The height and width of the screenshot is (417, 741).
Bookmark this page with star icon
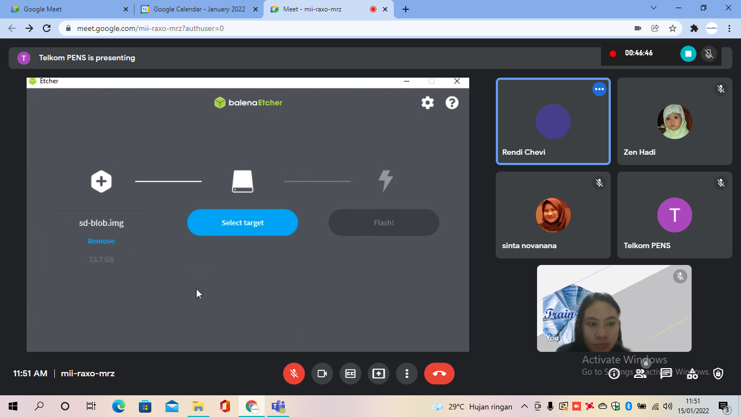coord(673,28)
